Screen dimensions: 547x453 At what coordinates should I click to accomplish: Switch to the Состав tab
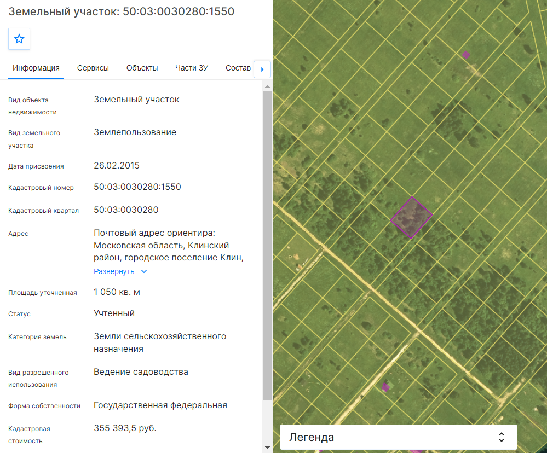pos(238,68)
